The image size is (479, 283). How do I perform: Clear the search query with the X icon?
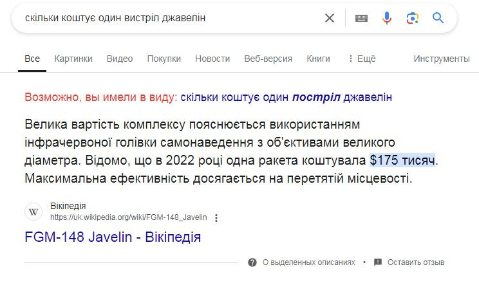[x=330, y=18]
